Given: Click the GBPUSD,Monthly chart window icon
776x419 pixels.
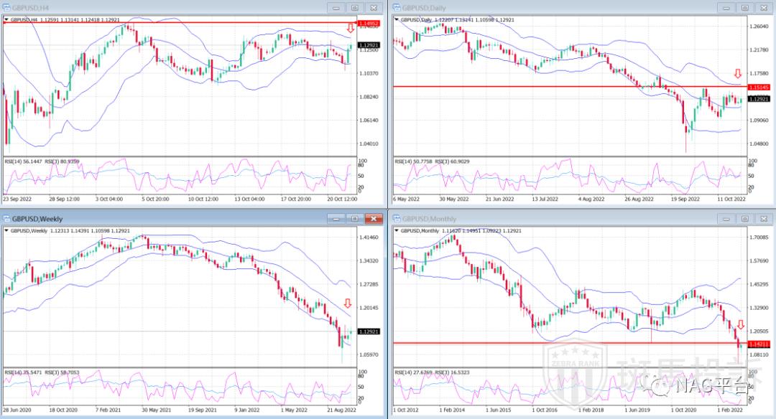Looking at the screenshot, I should point(396,218).
